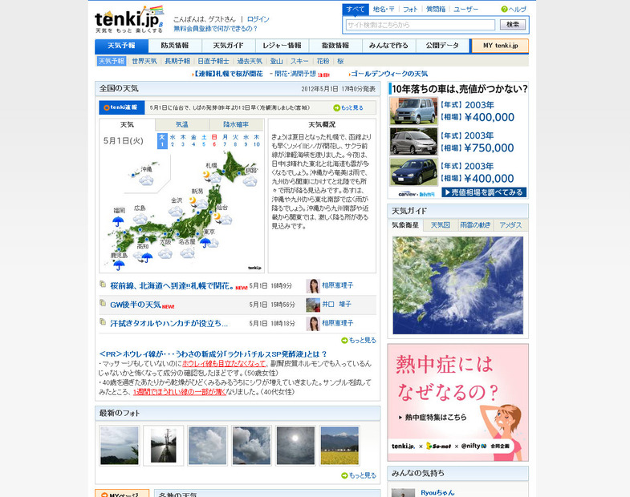Open the MY tenki.jp tab

coord(500,46)
